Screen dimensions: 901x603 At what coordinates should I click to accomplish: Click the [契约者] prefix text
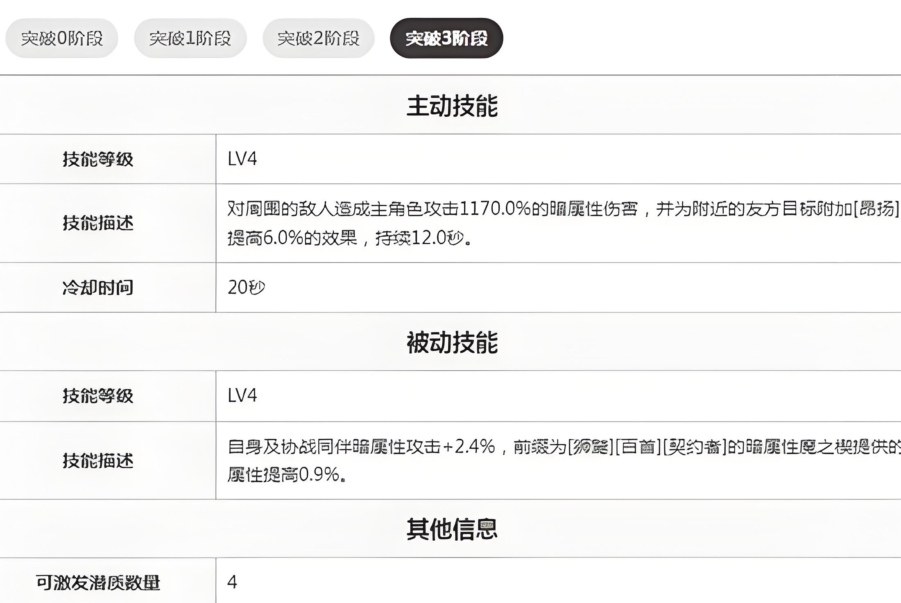coord(694,447)
